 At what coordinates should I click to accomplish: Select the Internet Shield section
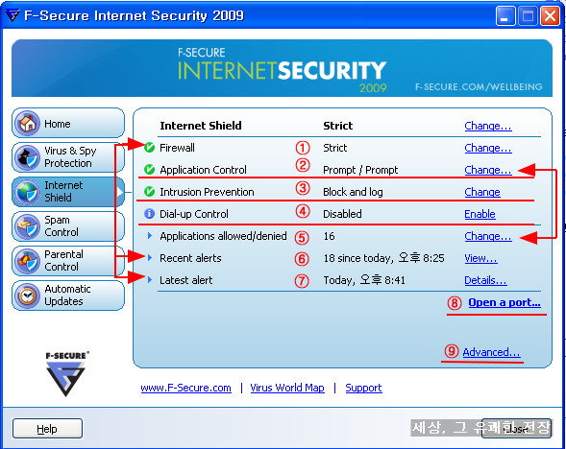[x=68, y=192]
